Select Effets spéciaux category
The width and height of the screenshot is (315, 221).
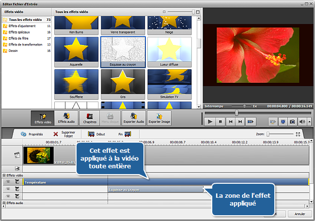pos(19,32)
